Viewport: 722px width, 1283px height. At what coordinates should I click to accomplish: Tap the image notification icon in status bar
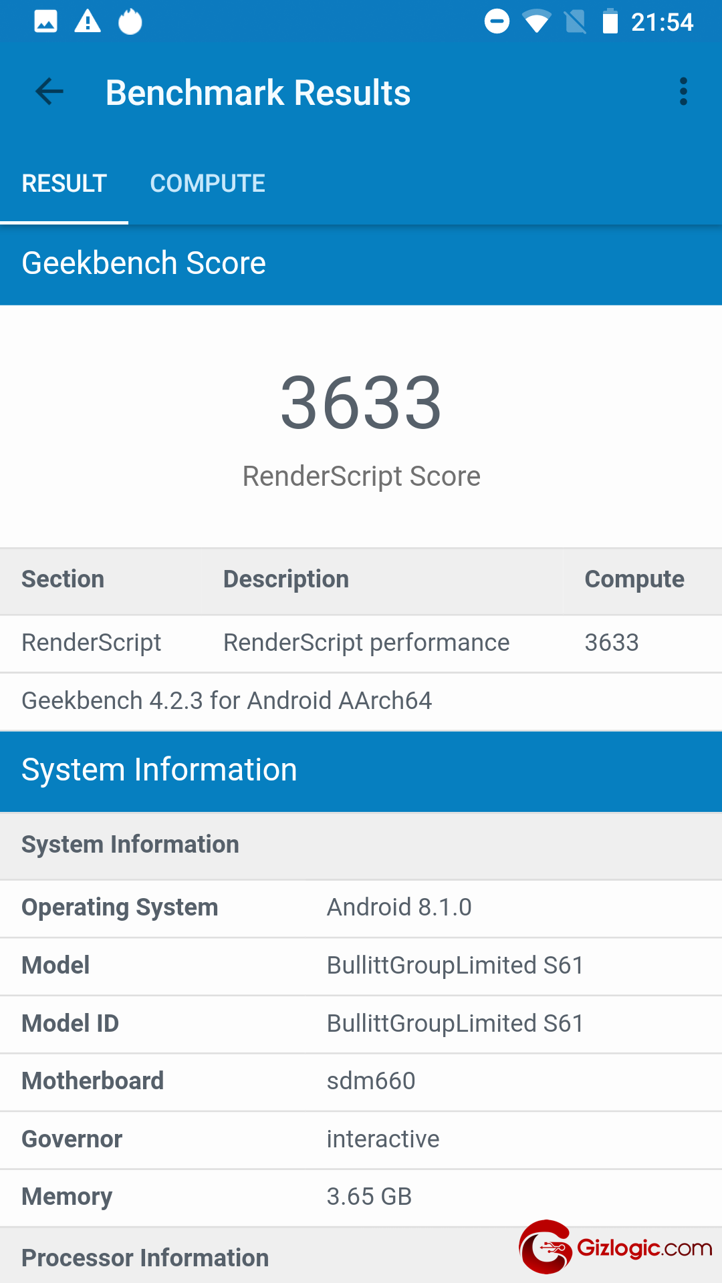(45, 22)
